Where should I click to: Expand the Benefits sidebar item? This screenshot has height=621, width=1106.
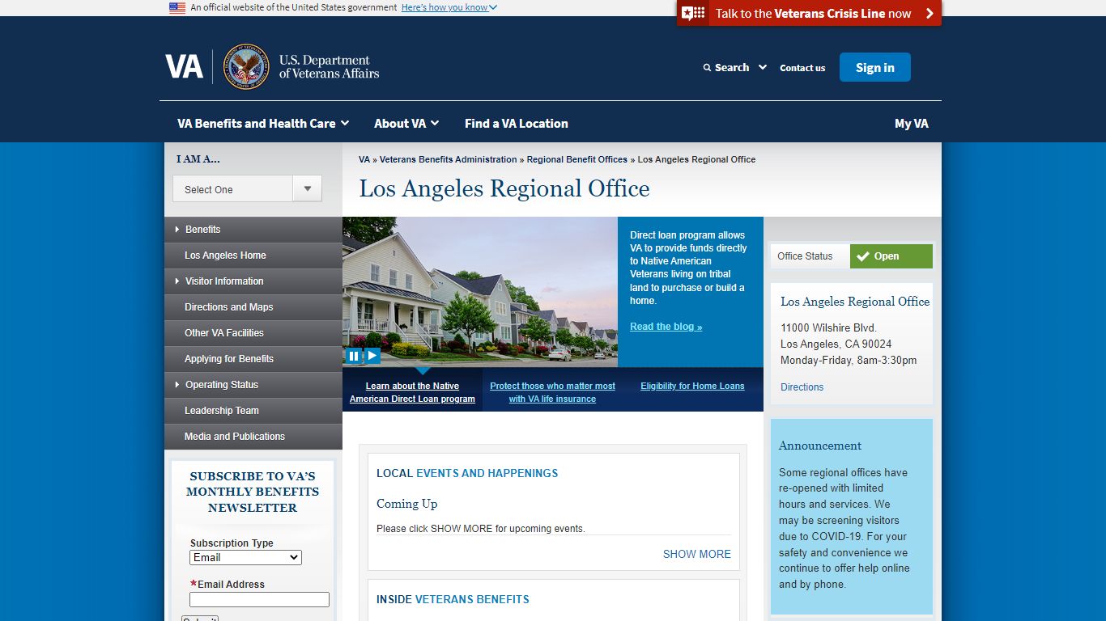pyautogui.click(x=253, y=230)
